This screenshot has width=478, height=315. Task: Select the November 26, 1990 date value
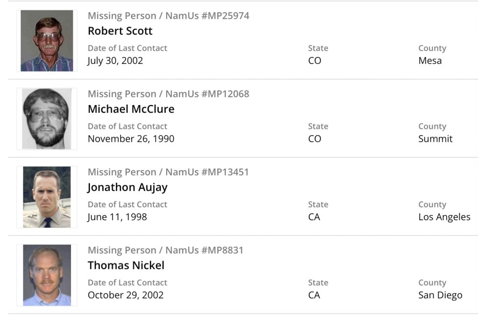(131, 139)
